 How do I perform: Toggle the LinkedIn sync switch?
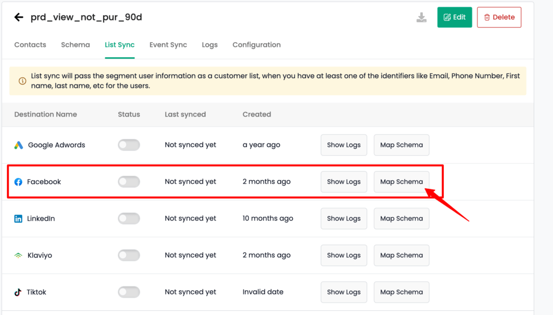point(129,218)
